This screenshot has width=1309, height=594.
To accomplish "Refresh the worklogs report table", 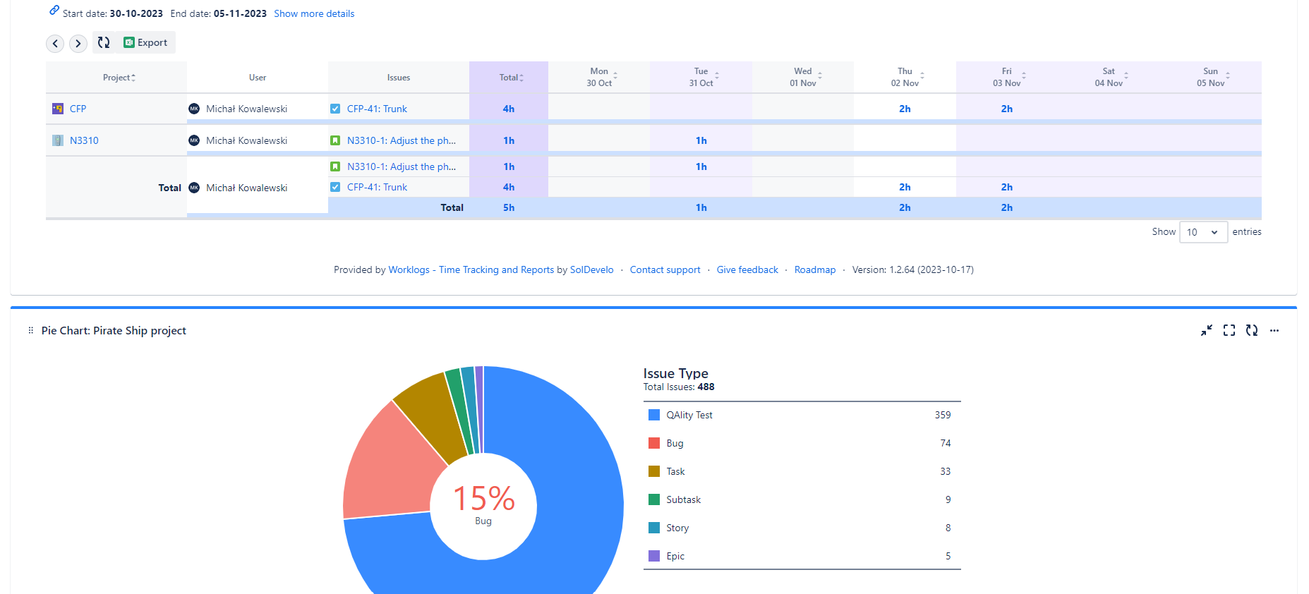I will 104,42.
